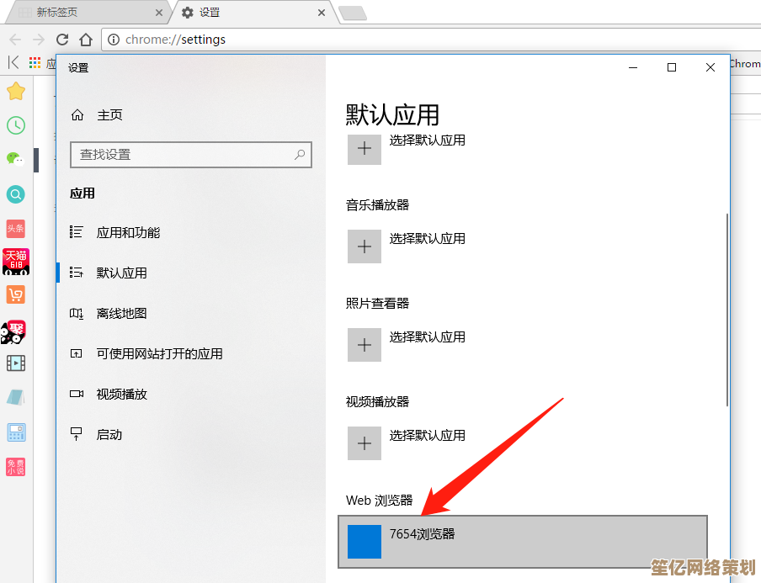Select 应用和功能 in the settings sidebar
Viewport: 761px width, 583px height.
pyautogui.click(x=128, y=232)
